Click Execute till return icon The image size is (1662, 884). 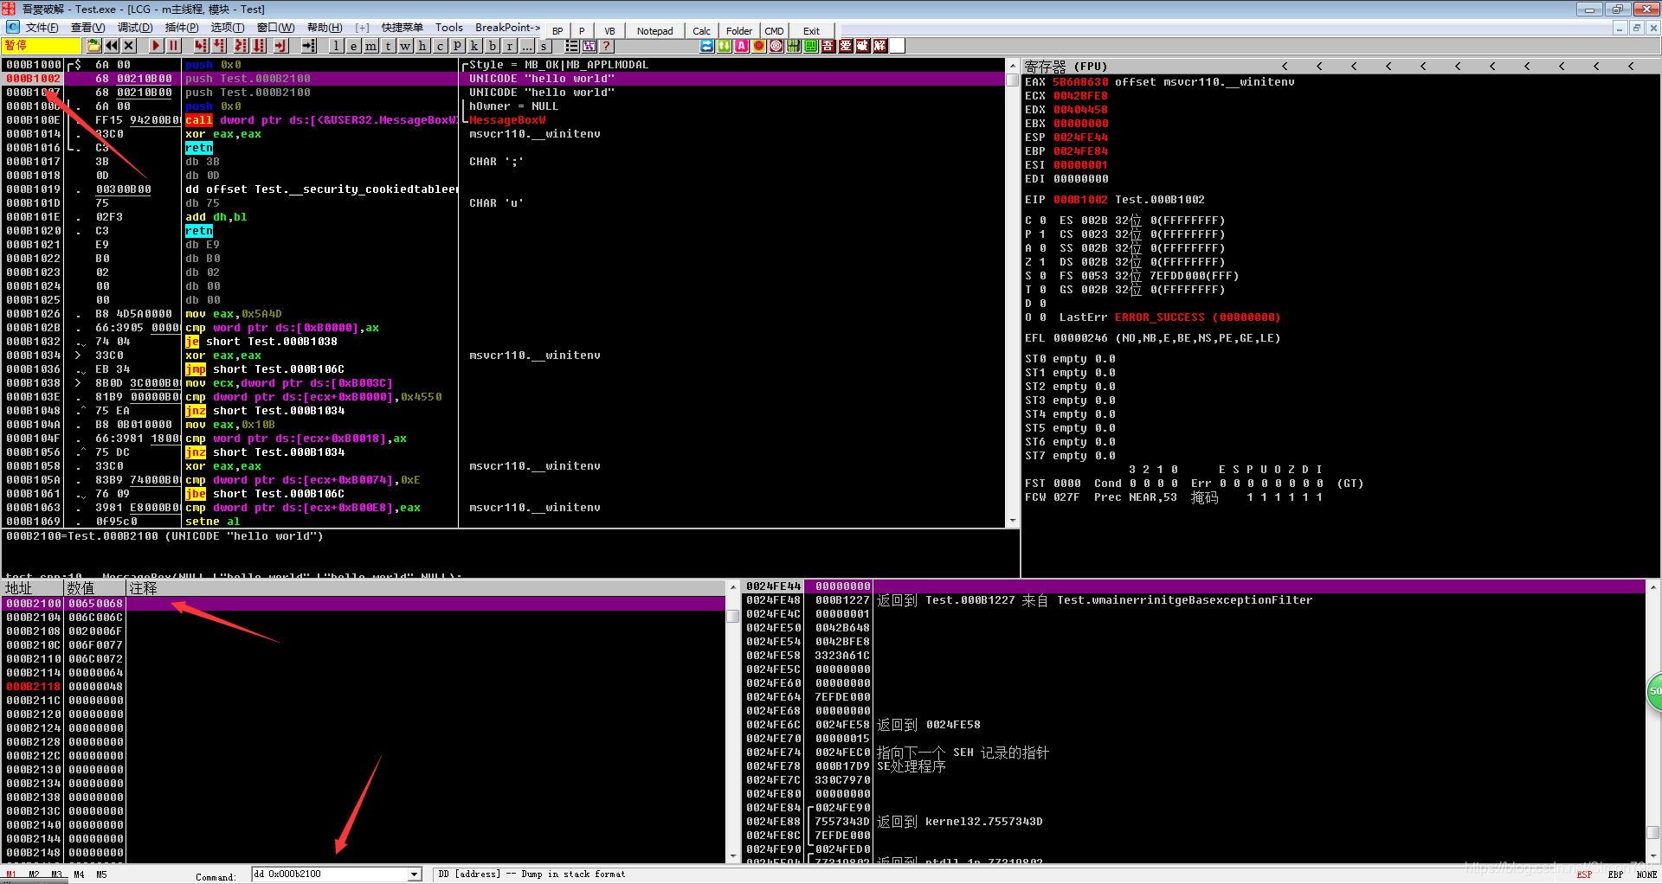click(280, 46)
